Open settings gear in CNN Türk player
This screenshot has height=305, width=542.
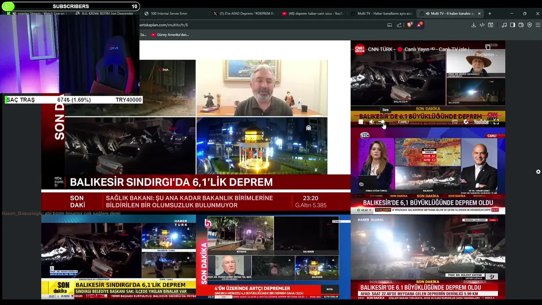pyautogui.click(x=466, y=122)
